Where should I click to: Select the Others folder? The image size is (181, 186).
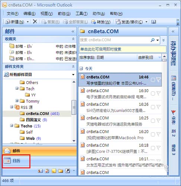[x=29, y=83]
